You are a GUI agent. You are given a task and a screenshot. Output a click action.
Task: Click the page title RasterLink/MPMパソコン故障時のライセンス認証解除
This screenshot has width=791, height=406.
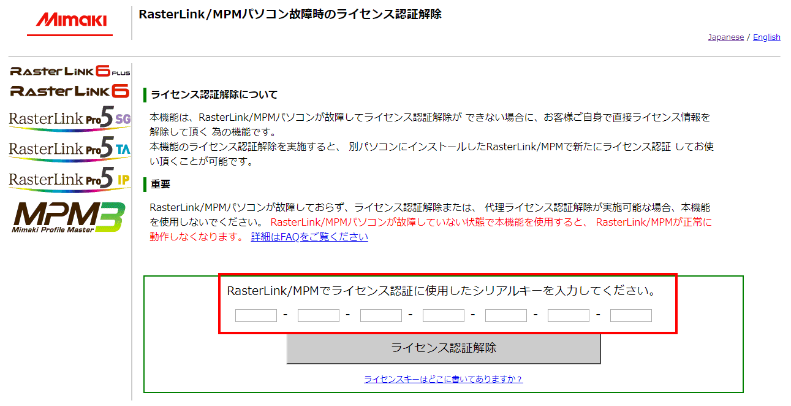coord(290,14)
